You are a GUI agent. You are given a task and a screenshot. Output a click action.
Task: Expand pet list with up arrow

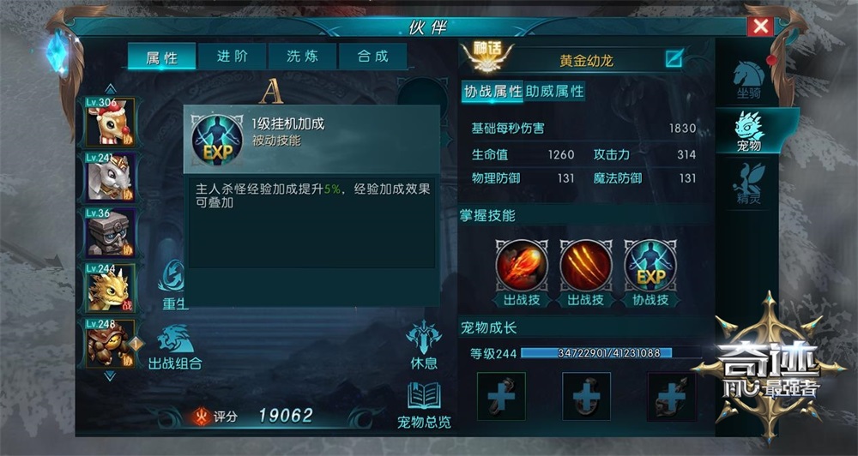tap(111, 88)
